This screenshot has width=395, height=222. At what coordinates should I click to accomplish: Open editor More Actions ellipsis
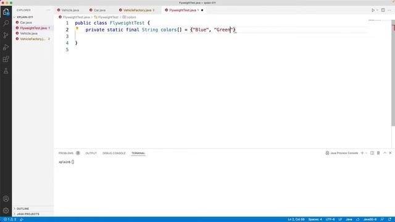389,10
